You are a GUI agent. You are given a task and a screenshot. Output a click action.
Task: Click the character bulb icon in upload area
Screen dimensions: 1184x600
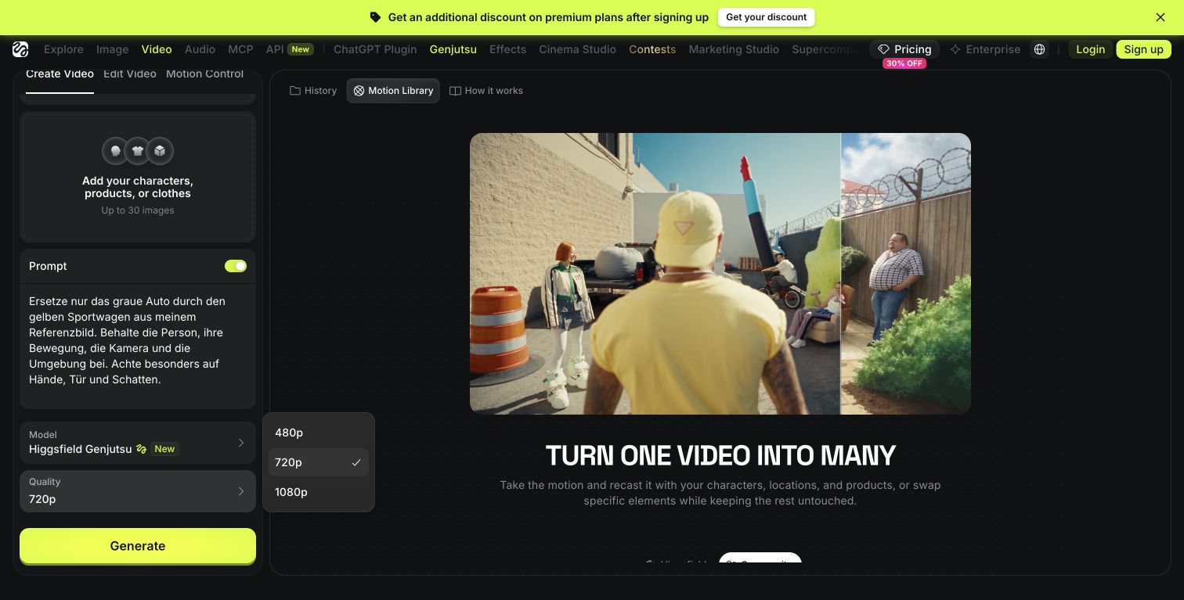[x=116, y=151]
